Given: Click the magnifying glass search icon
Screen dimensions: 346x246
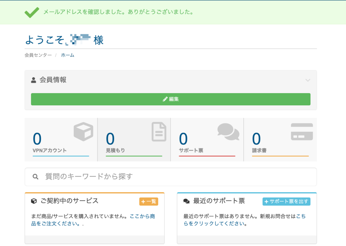Looking at the screenshot, I should (x=35, y=177).
